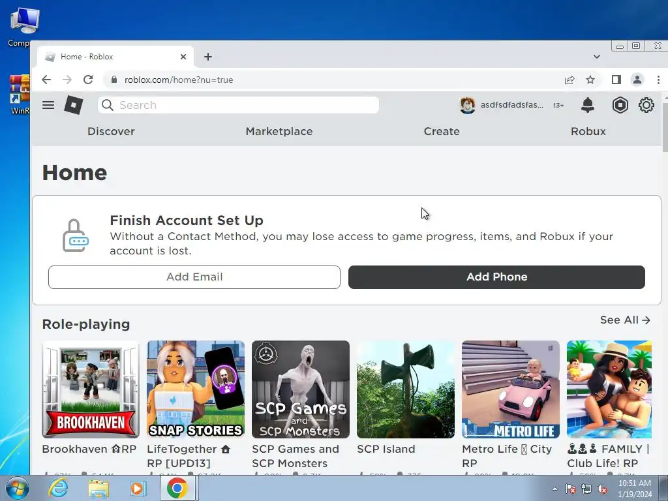The height and width of the screenshot is (501, 668).
Task: Click the WinRAR desktop shortcut
Action: [19, 95]
